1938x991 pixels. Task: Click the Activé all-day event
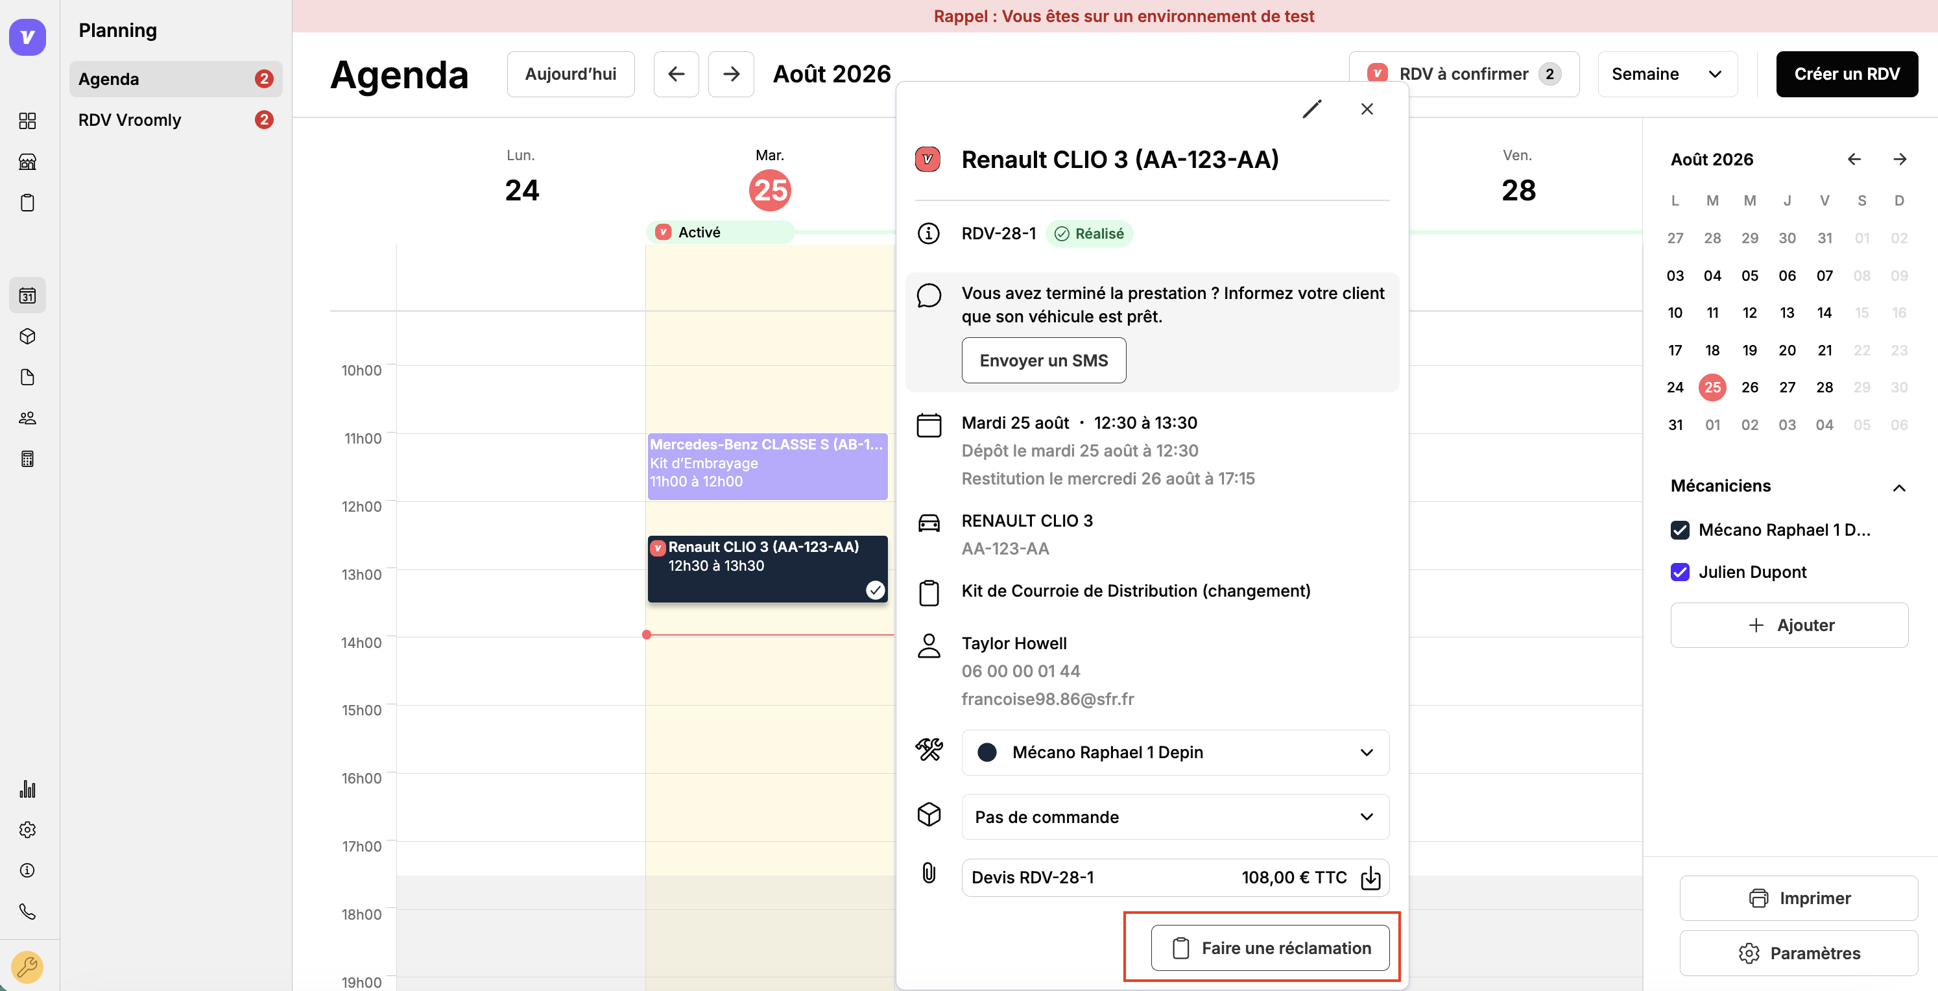[x=720, y=233]
